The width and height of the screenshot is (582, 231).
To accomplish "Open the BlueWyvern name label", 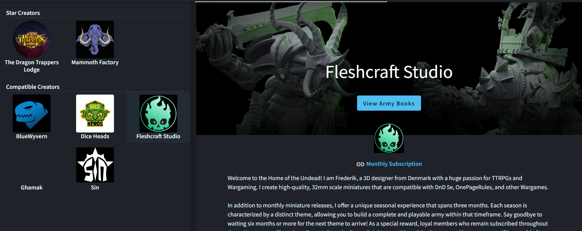I will pos(32,136).
